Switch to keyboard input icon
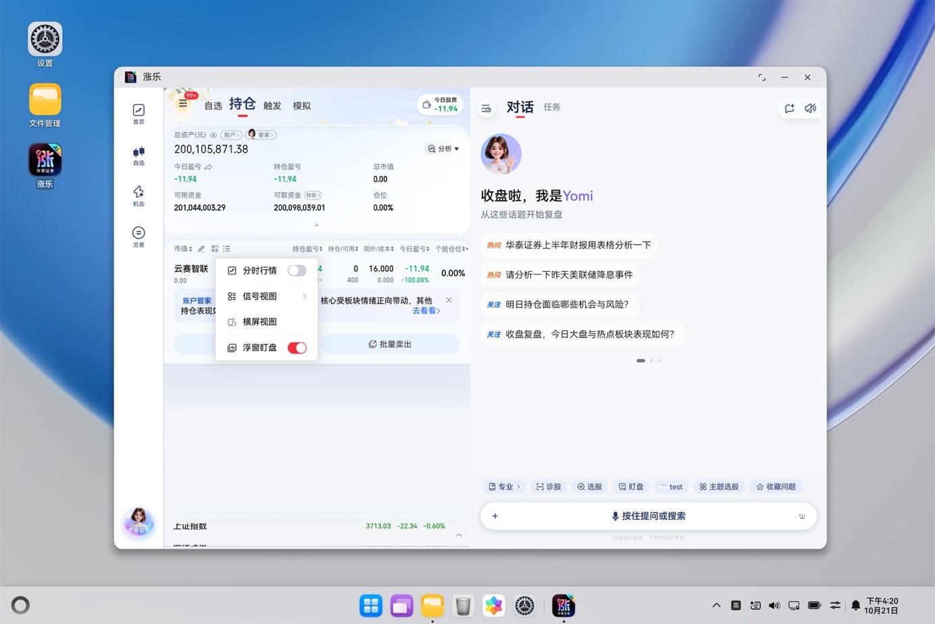The height and width of the screenshot is (624, 935). point(802,516)
